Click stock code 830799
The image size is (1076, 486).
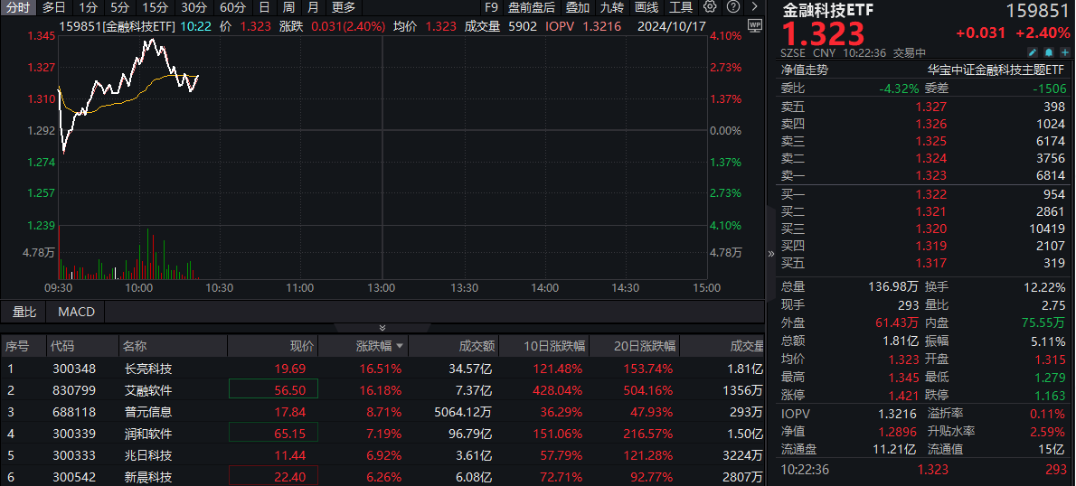point(74,391)
